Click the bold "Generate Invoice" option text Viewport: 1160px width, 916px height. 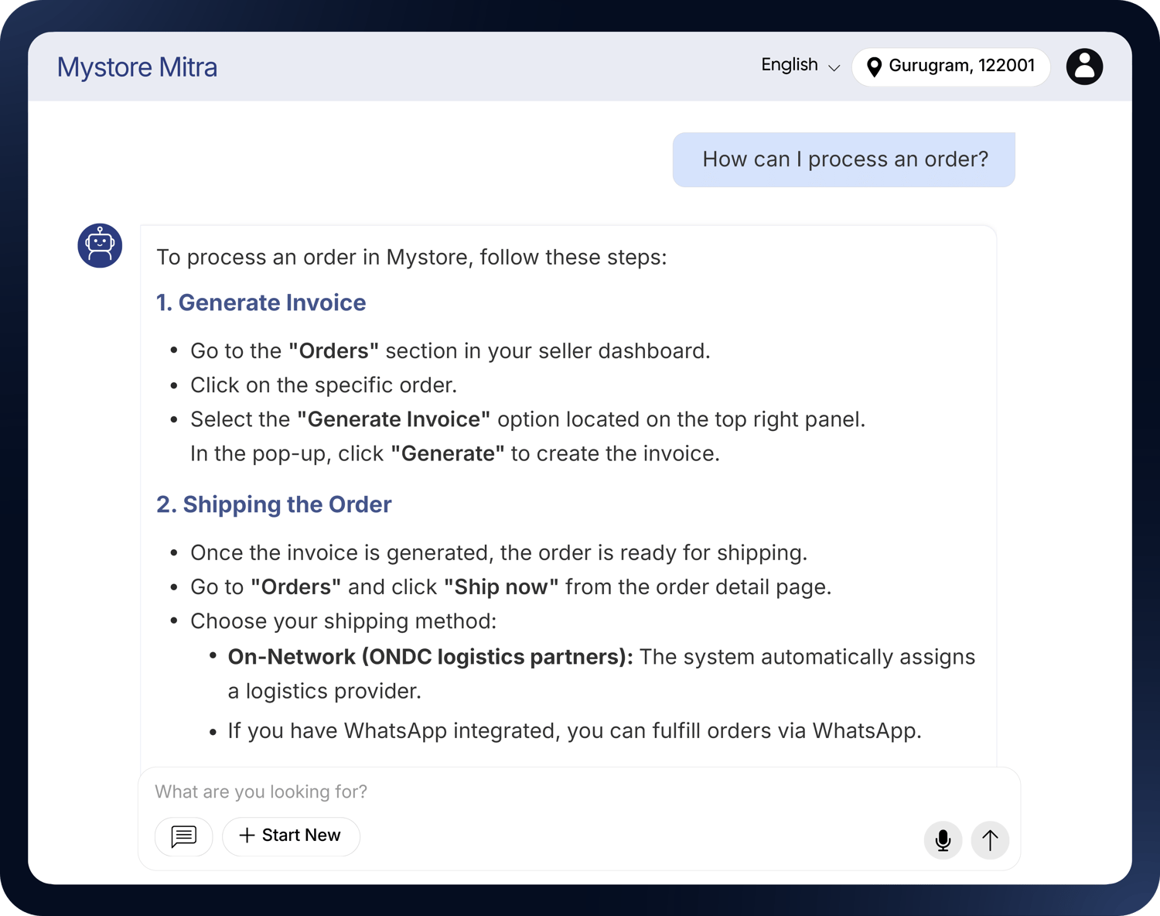[394, 419]
